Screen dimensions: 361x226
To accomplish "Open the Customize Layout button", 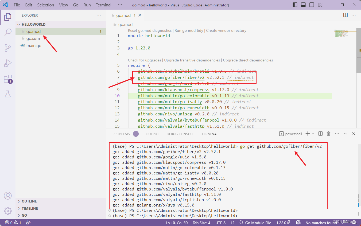I will click(x=320, y=5).
